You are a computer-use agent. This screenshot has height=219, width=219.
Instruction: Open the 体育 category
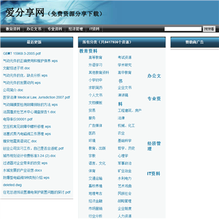[92, 171]
